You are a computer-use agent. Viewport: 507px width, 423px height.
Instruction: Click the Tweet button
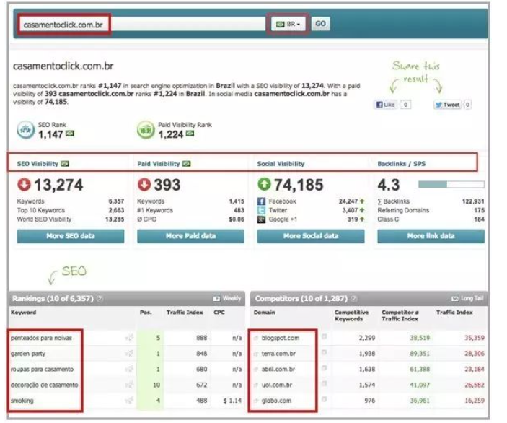448,105
